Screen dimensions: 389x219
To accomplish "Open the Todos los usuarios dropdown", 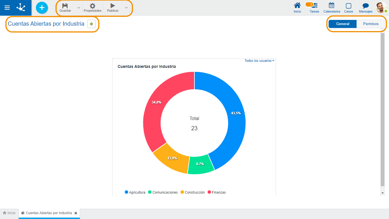I will (x=259, y=61).
